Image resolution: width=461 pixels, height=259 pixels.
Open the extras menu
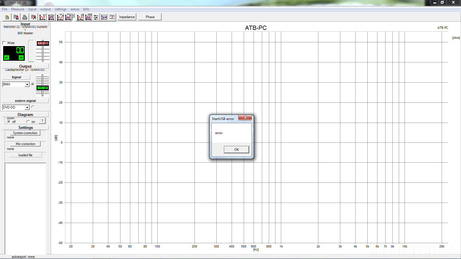[75, 9]
